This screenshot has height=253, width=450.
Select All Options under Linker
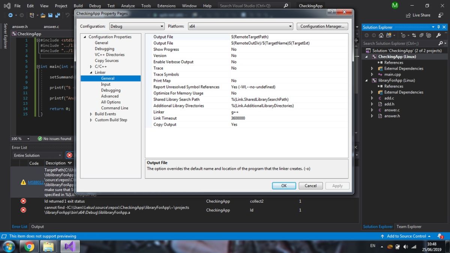tap(111, 102)
